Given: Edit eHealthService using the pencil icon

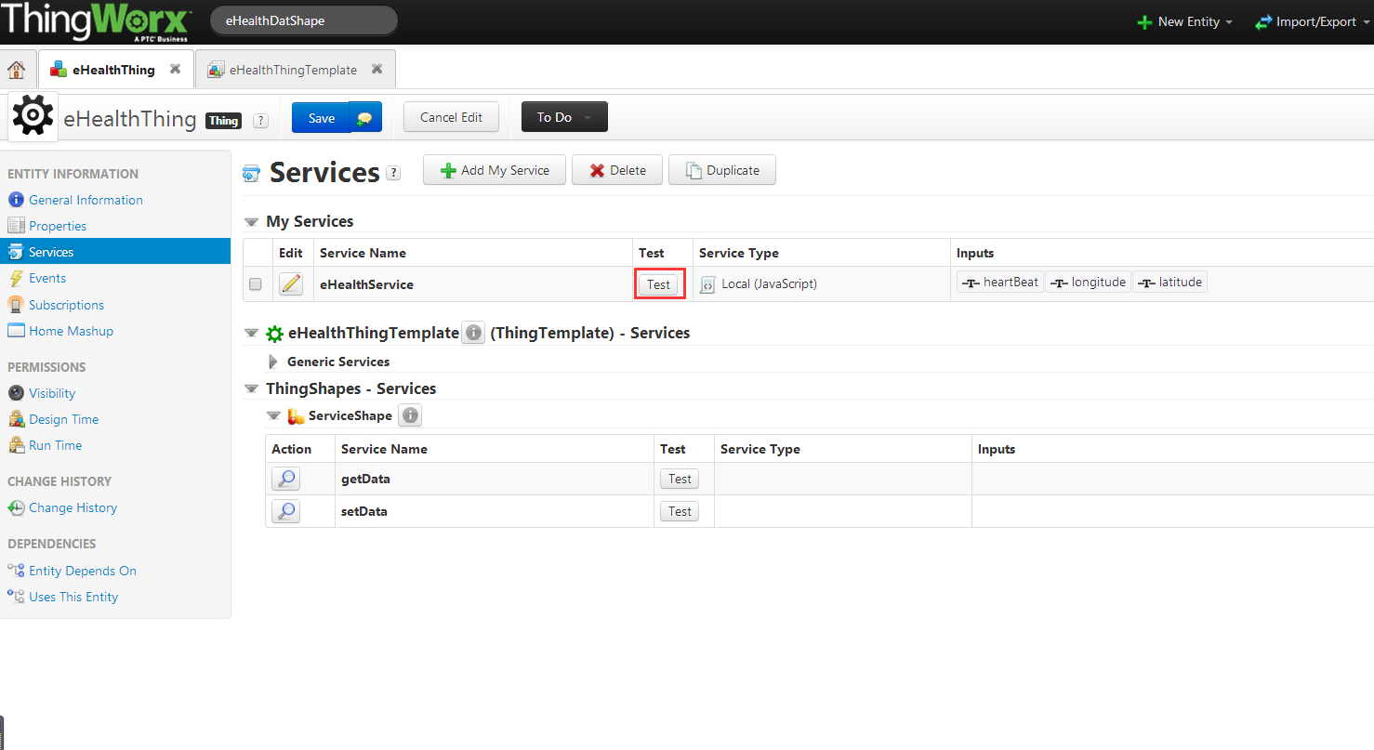Looking at the screenshot, I should 291,284.
